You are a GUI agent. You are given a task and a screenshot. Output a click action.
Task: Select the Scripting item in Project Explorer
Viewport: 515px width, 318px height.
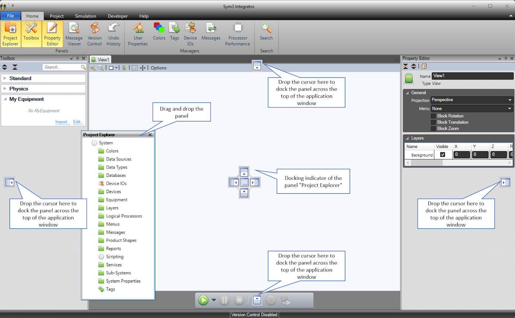tap(115, 257)
